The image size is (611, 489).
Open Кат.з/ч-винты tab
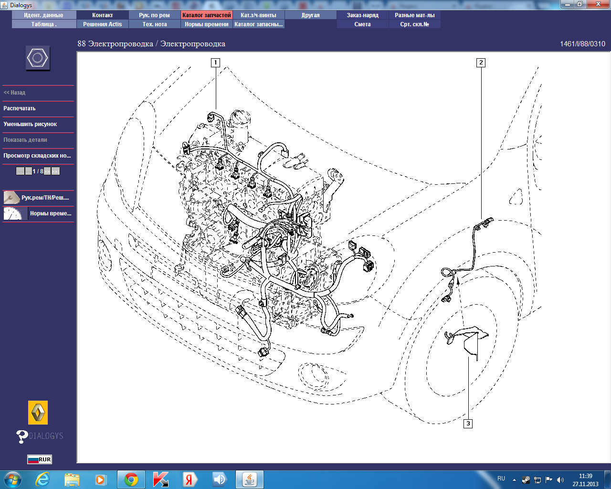[259, 15]
